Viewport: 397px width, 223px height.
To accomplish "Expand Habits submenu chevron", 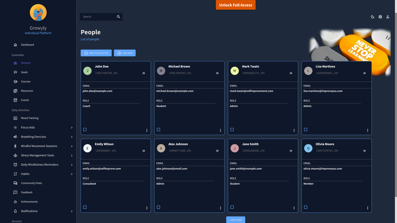I will [71, 174].
